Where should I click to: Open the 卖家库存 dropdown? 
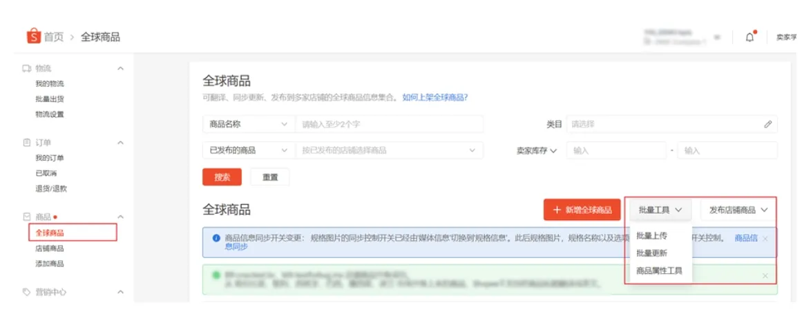(536, 150)
